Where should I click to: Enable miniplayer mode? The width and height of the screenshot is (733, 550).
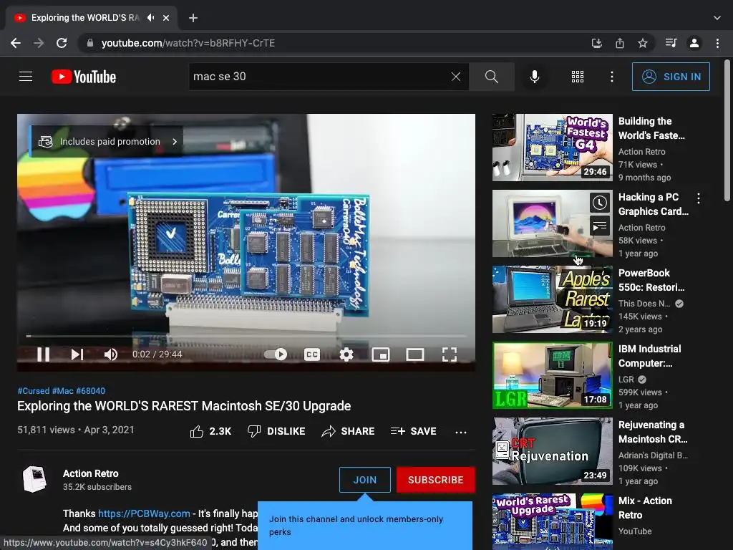[x=381, y=354]
